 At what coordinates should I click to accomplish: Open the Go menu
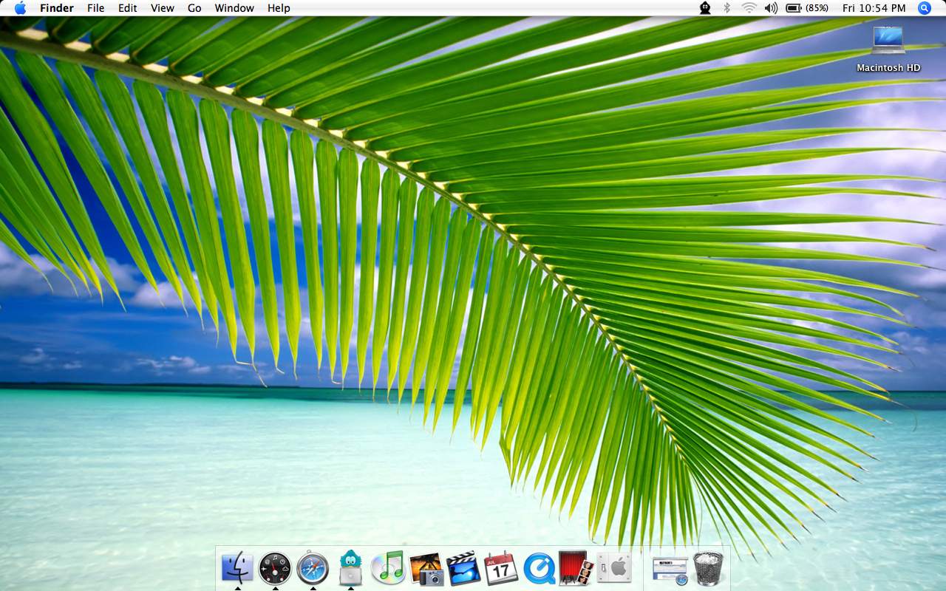tap(194, 8)
